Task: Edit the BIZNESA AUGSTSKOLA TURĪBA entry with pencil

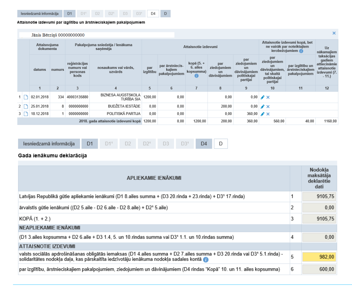Action: (263, 97)
